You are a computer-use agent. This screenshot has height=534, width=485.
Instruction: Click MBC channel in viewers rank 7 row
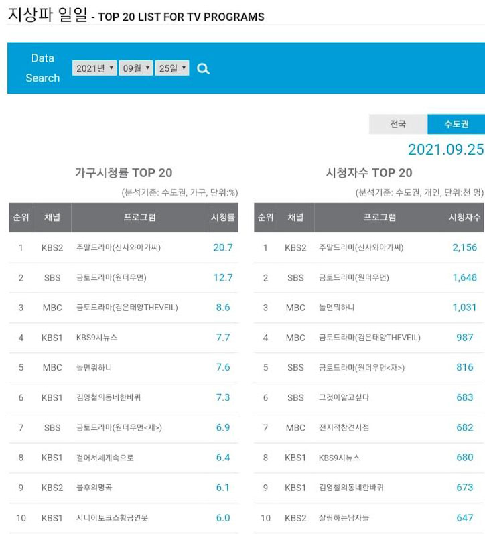[x=295, y=427]
